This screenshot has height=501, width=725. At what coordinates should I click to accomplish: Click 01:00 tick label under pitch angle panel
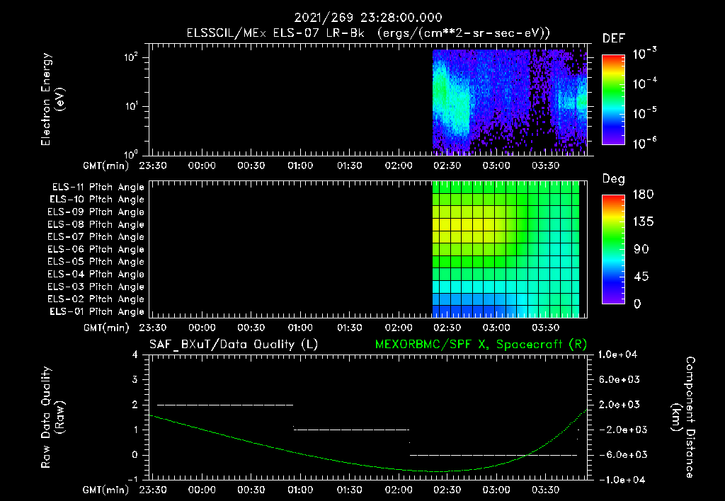300,328
